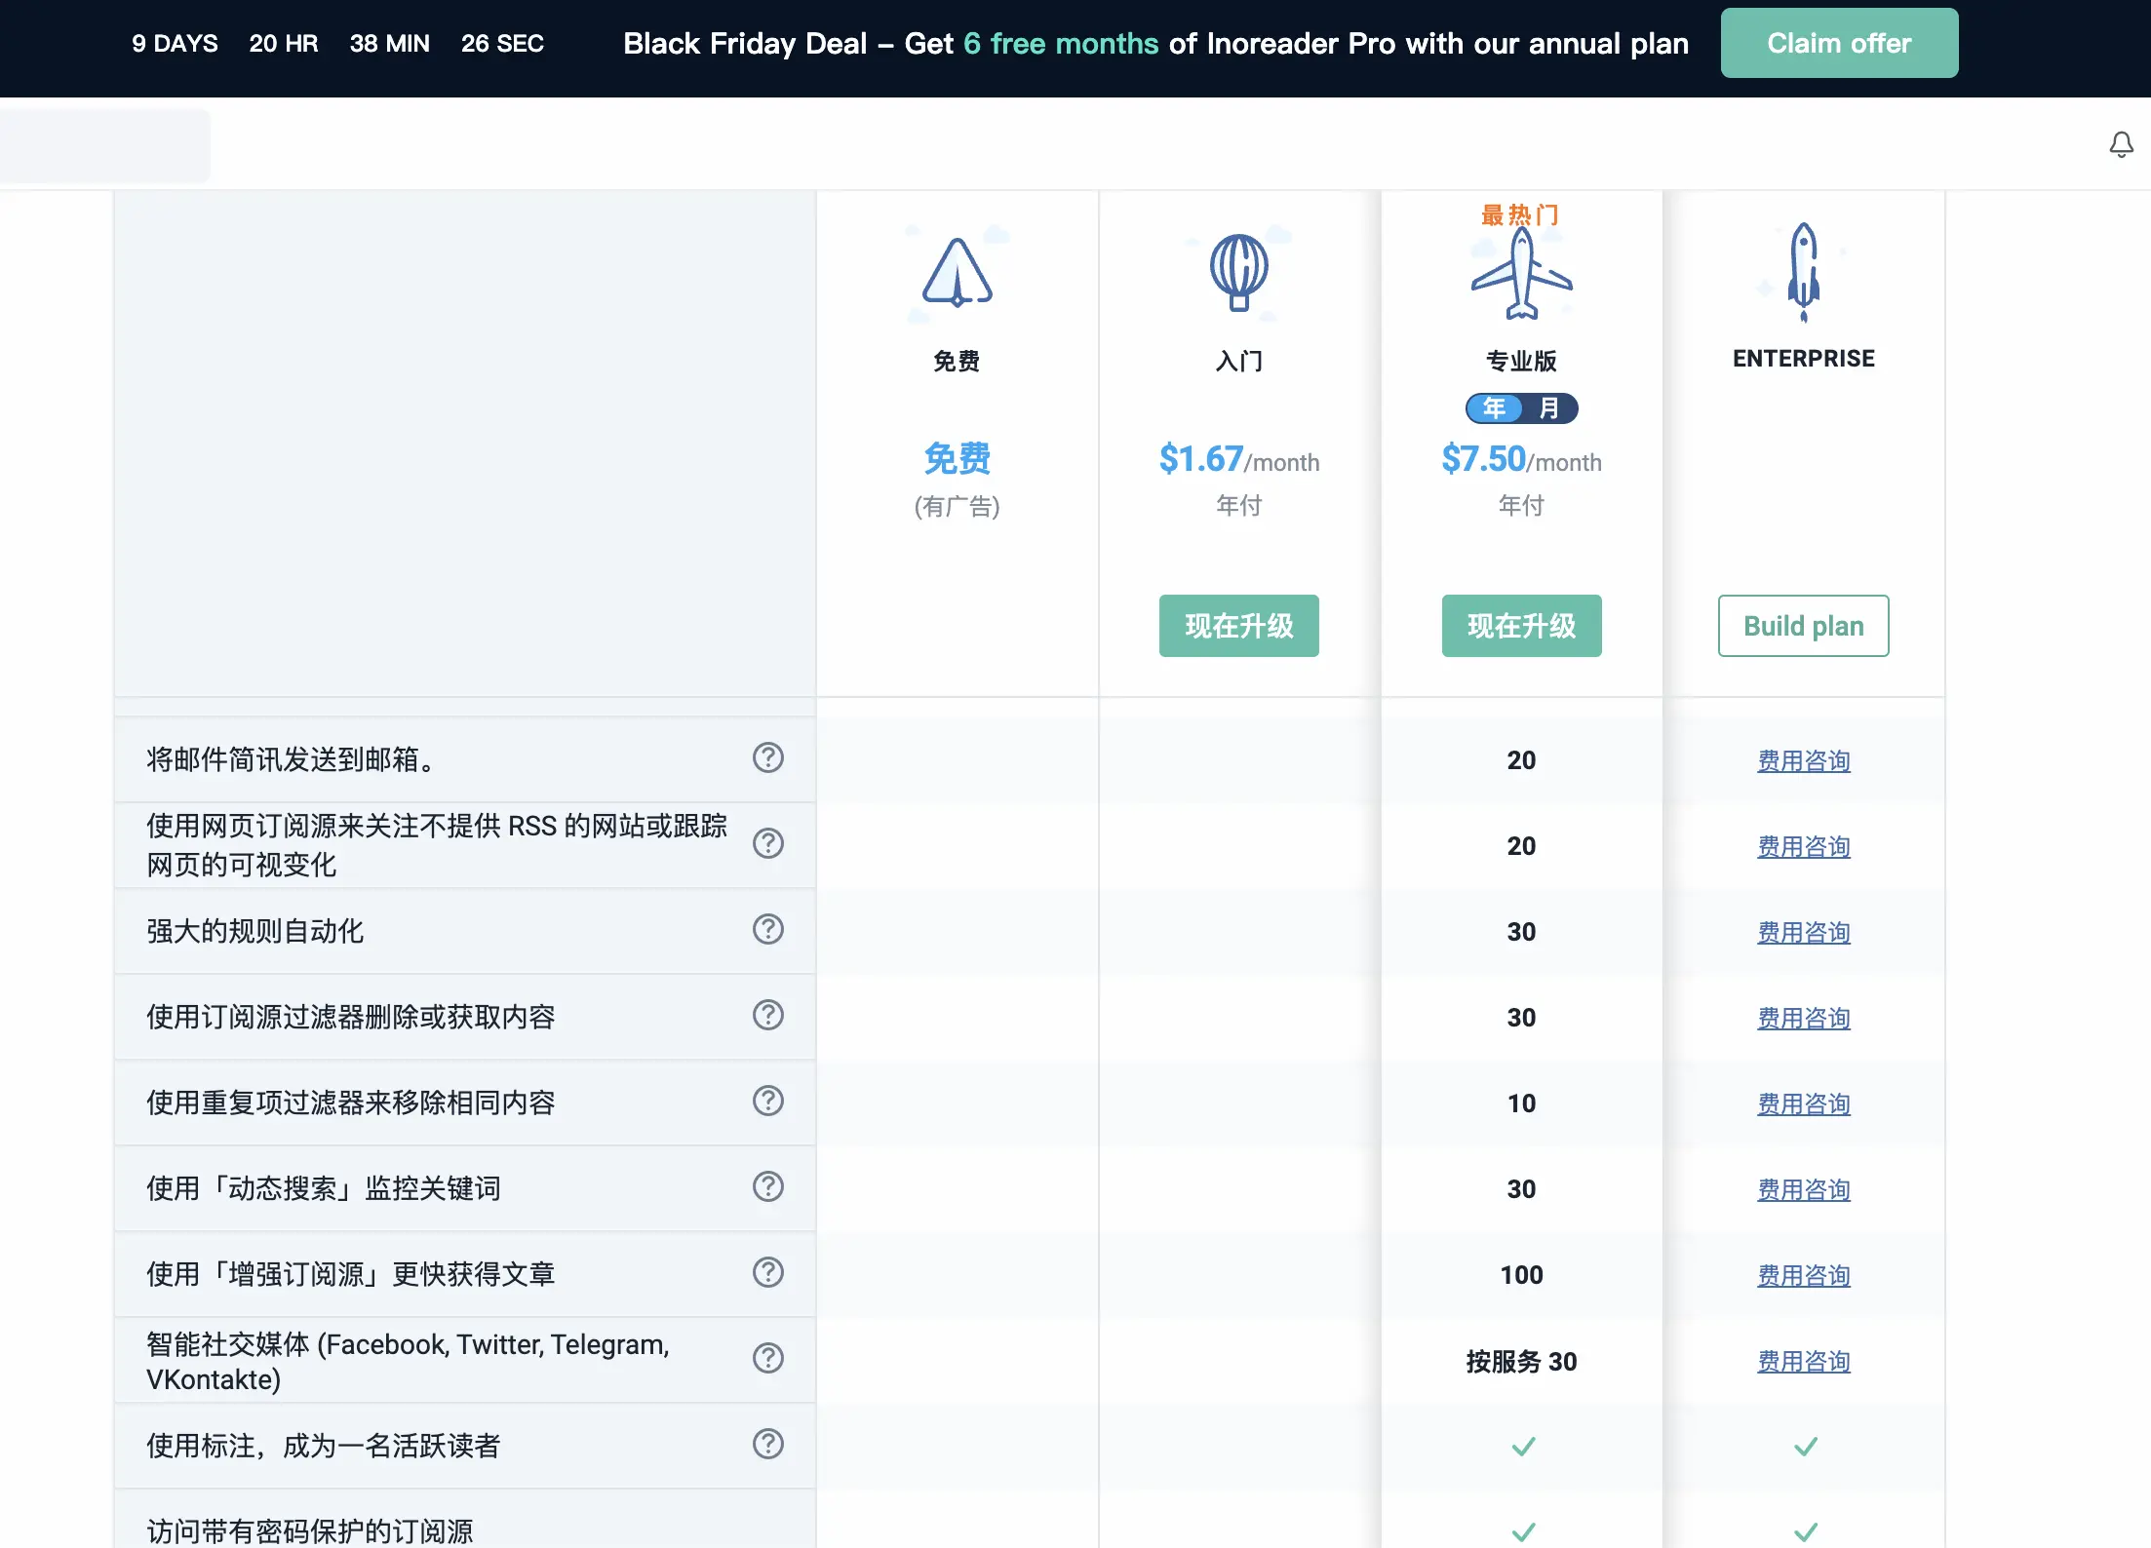
Task: Open help icon for 使用订阅源过滤器删除或获取内容
Action: coord(768,1015)
